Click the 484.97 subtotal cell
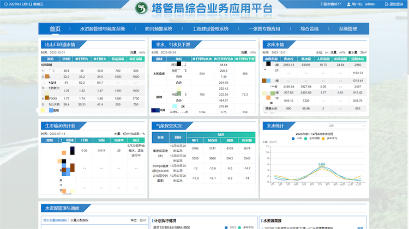 (x=224, y=100)
